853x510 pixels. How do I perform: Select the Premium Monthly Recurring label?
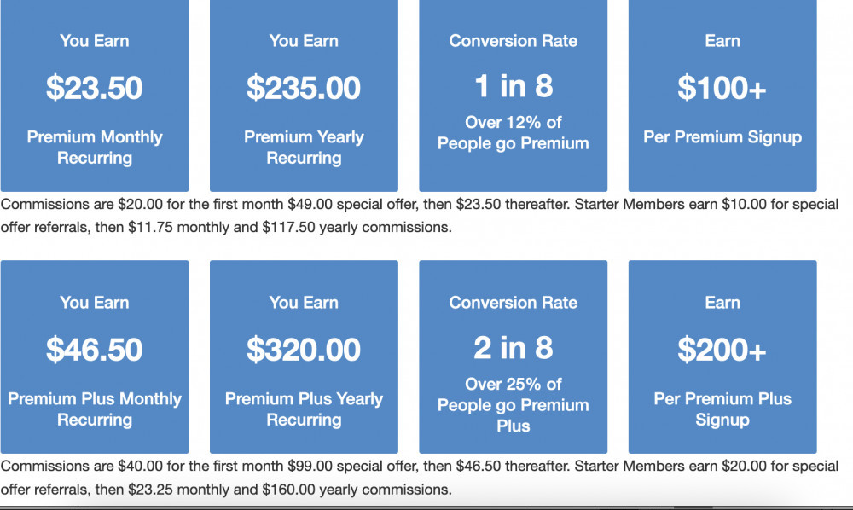click(x=95, y=148)
